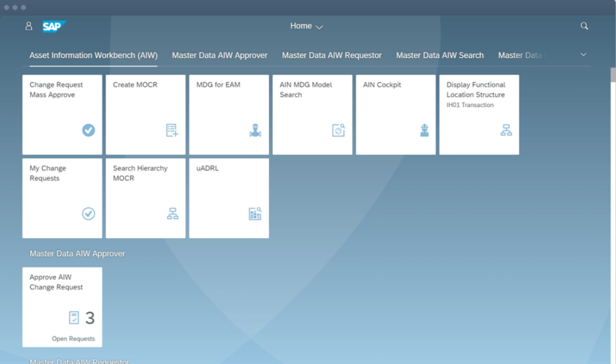Open AIN MDG Model Search tile

click(312, 115)
